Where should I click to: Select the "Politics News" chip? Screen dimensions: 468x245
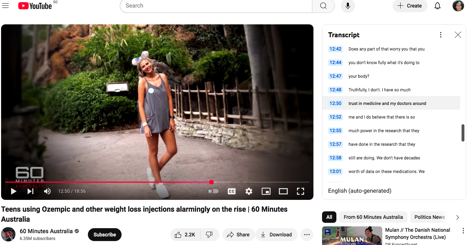coord(429,217)
